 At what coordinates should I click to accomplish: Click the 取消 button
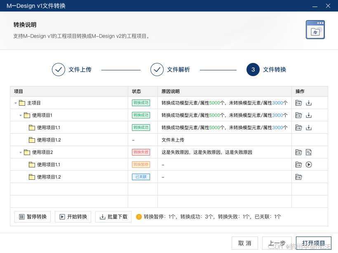click(245, 243)
